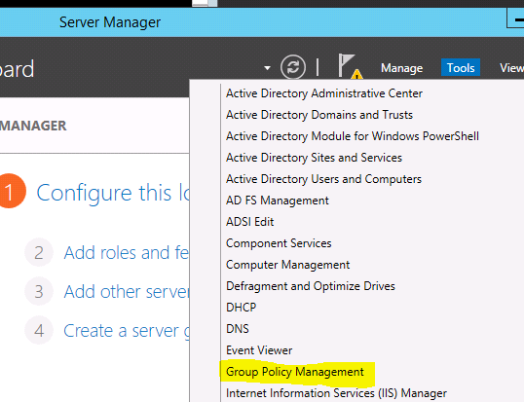
Task: Click Create a server group link
Action: tap(127, 331)
